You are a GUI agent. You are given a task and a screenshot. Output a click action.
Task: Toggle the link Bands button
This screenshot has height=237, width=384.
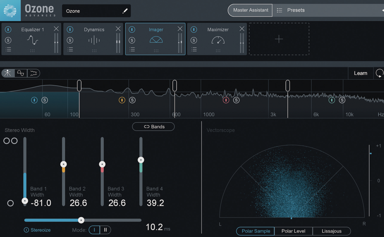(153, 127)
